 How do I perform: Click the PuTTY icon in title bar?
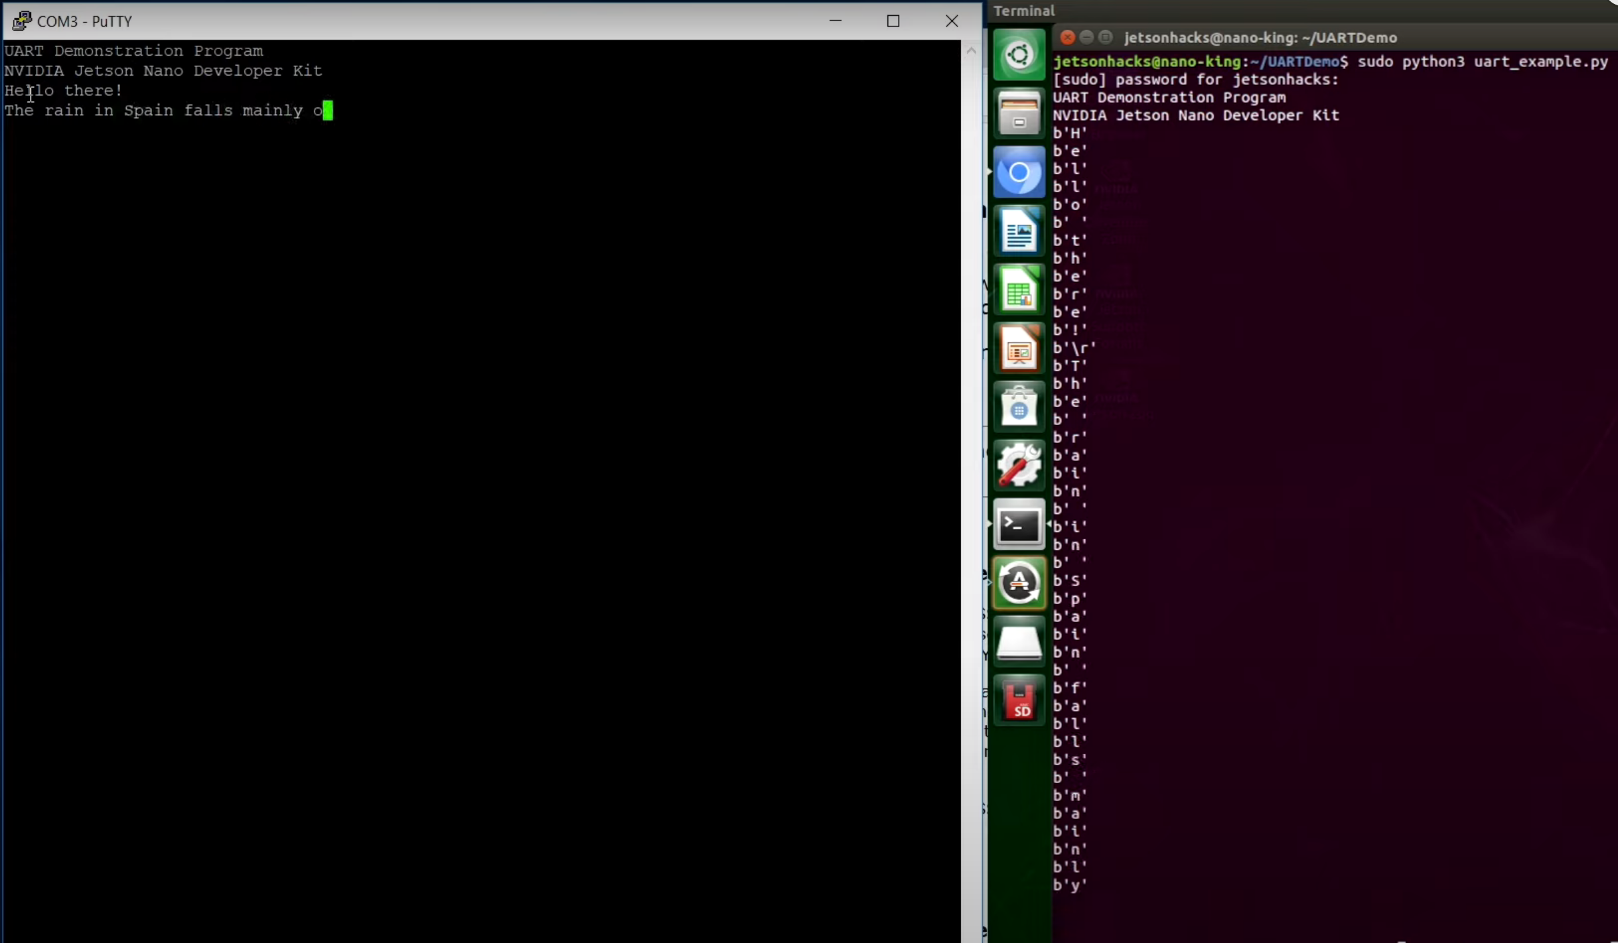(x=21, y=21)
